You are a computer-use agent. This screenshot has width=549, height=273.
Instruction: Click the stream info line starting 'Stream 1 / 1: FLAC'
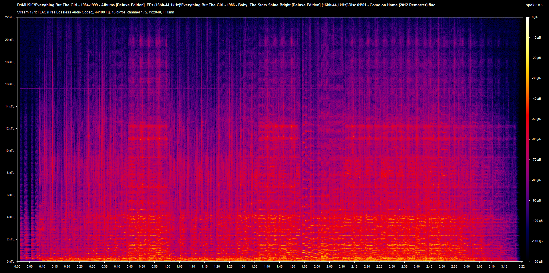point(96,12)
